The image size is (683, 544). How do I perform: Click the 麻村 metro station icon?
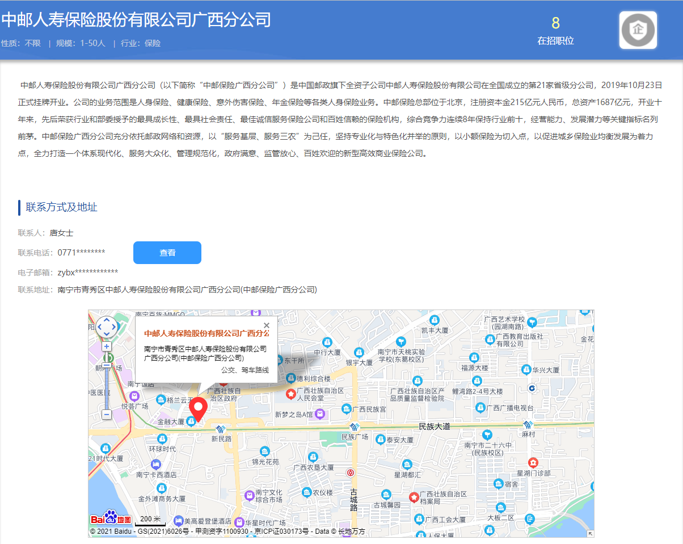coord(528,425)
